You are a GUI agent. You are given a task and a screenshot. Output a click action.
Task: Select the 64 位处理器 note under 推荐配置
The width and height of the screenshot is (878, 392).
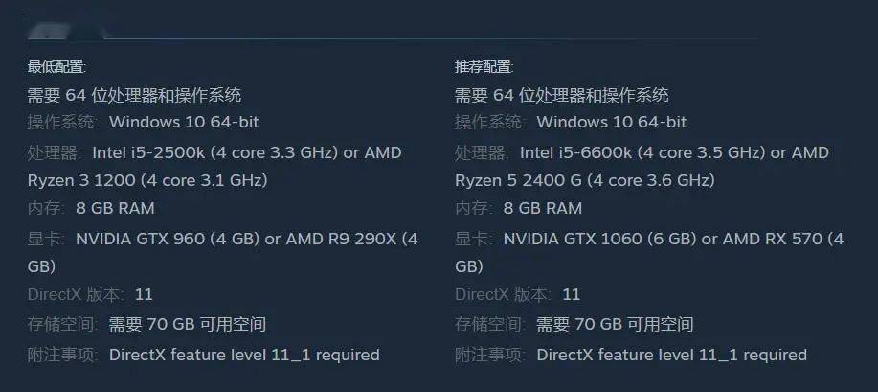point(561,95)
